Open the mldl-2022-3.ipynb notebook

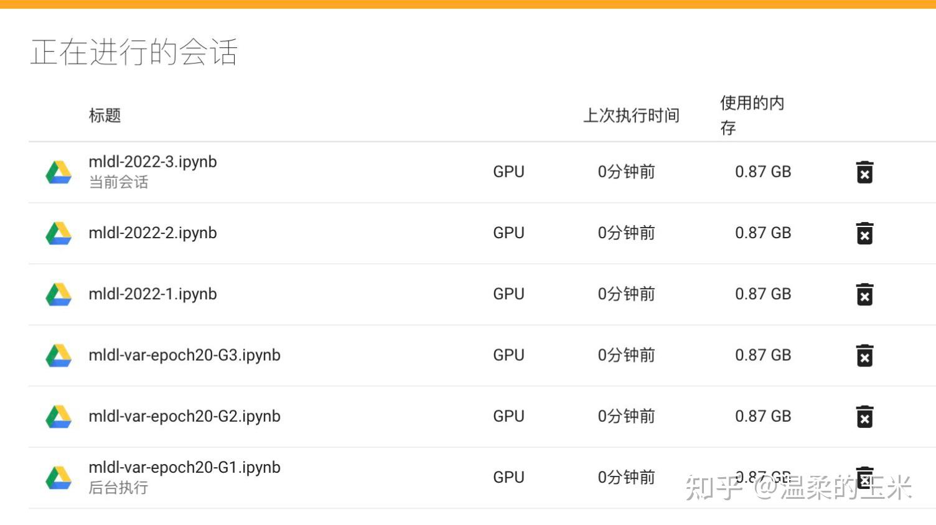pyautogui.click(x=152, y=162)
